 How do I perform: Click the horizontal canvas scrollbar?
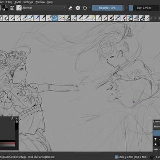tap(88, 153)
